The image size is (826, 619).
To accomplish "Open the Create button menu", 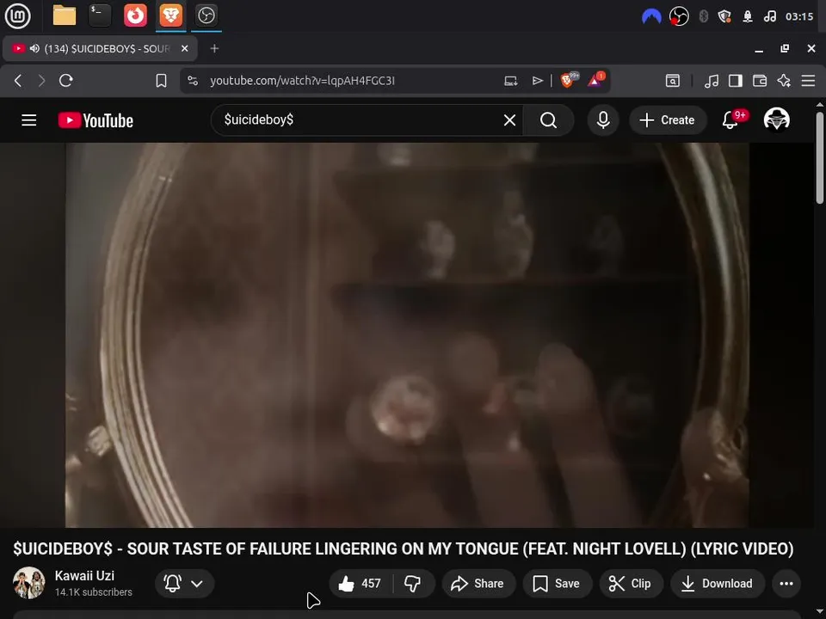I will (668, 120).
